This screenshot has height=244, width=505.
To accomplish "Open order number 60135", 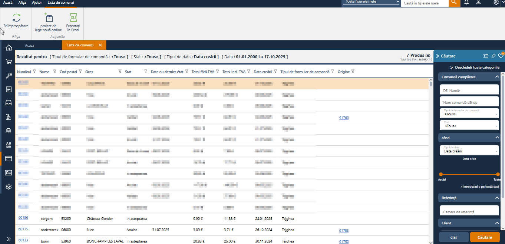I will click(23, 229).
